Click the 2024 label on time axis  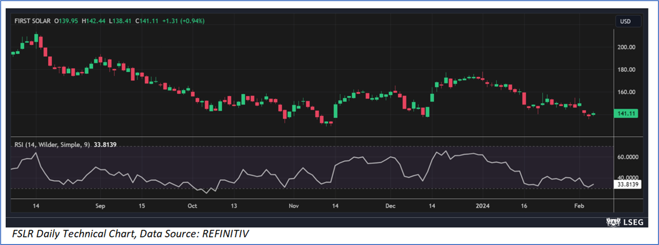pyautogui.click(x=483, y=206)
